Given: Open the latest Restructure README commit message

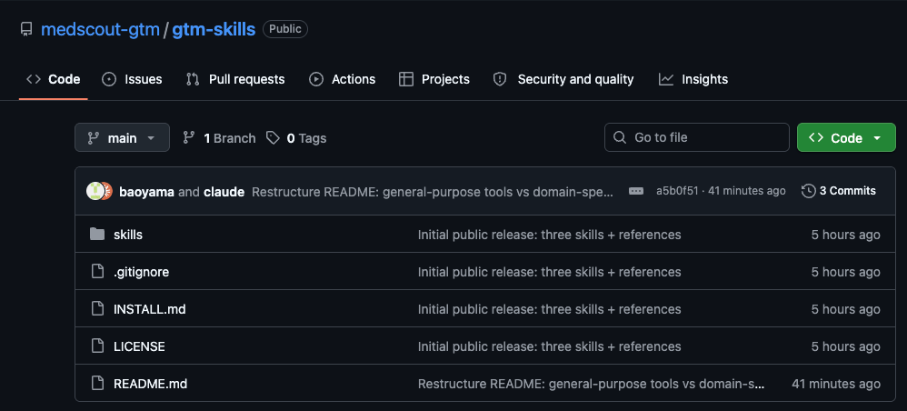Looking at the screenshot, I should pos(433,192).
